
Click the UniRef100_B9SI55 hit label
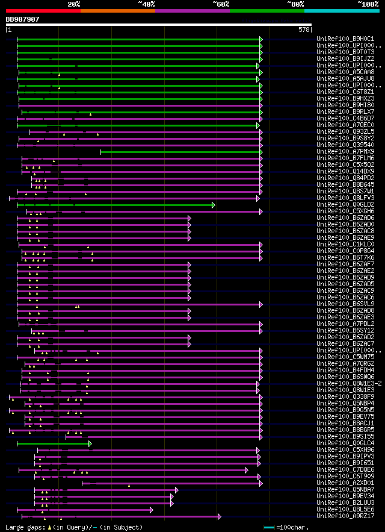point(345,436)
